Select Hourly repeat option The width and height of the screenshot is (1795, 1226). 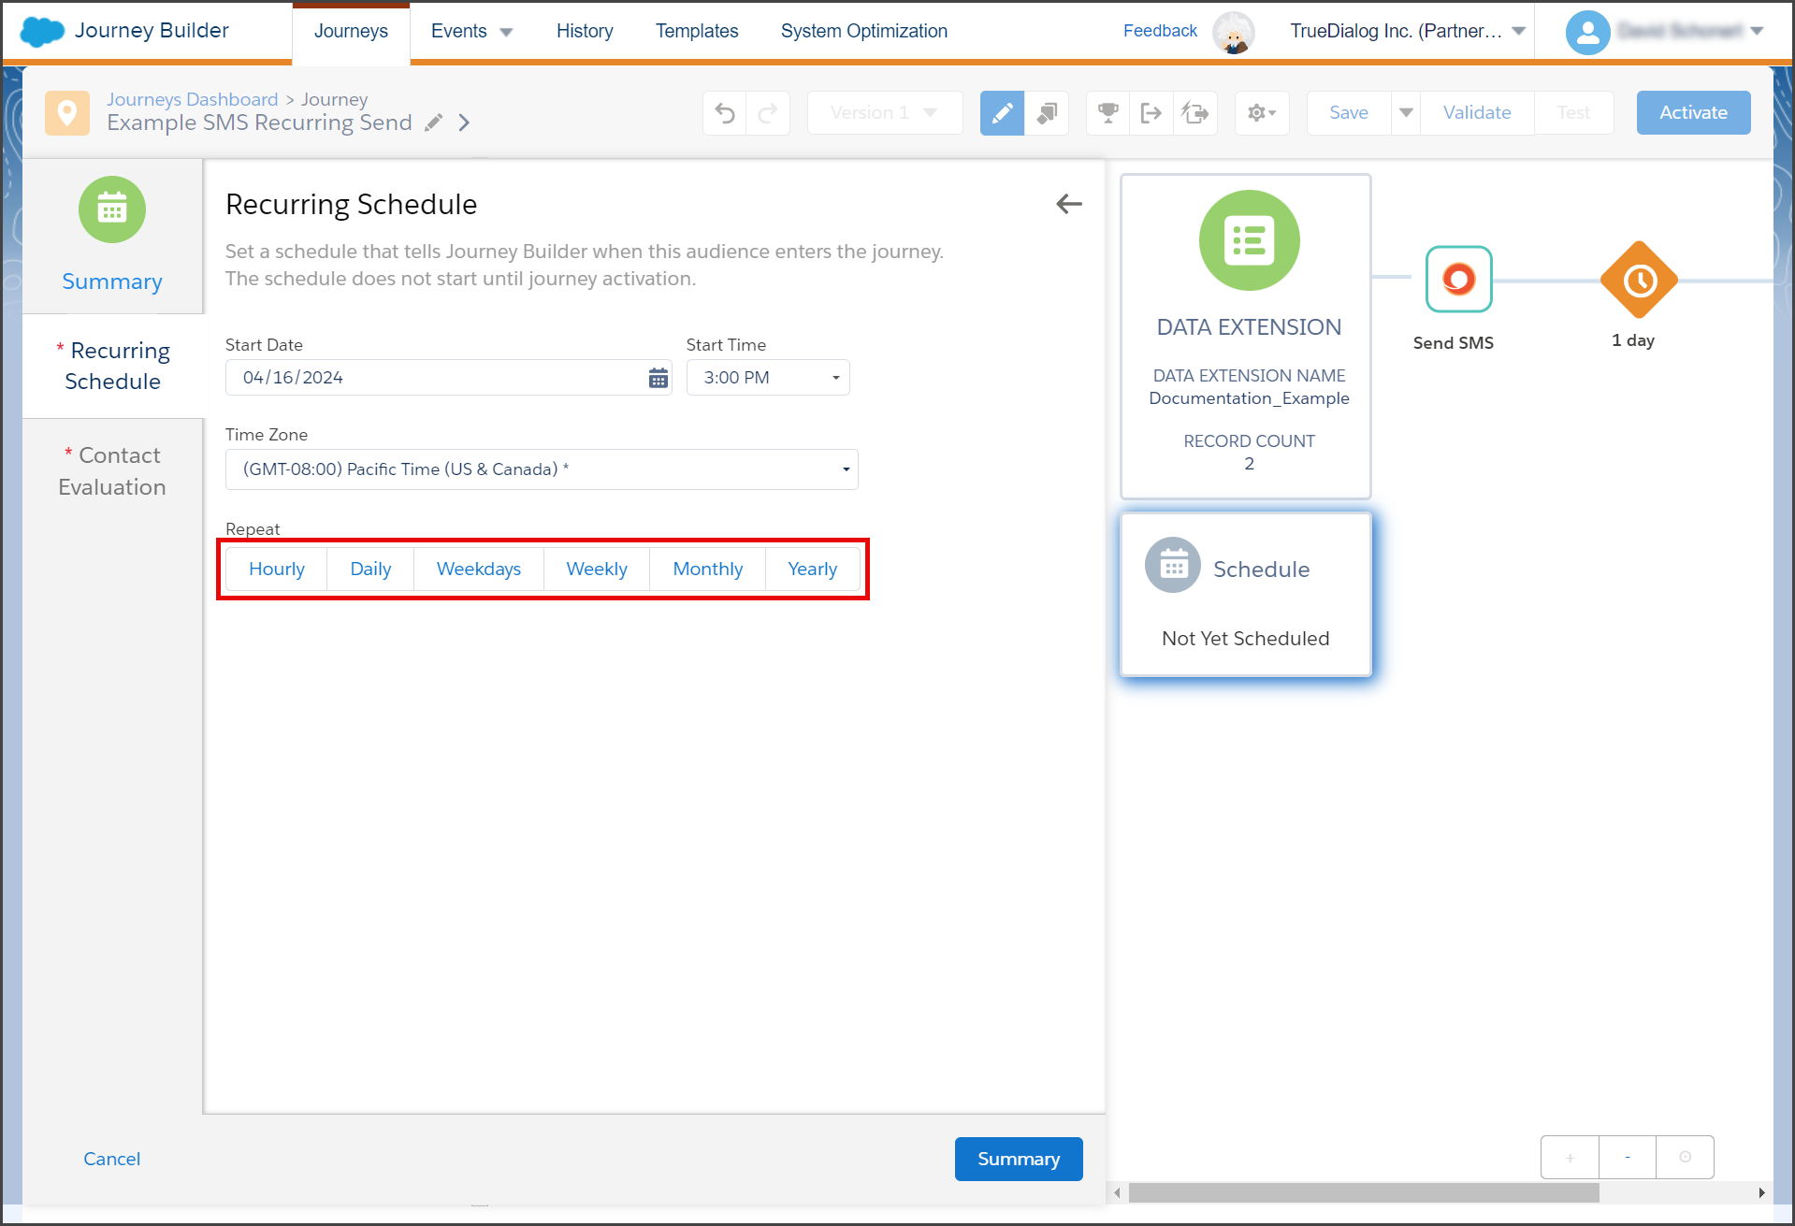277,569
